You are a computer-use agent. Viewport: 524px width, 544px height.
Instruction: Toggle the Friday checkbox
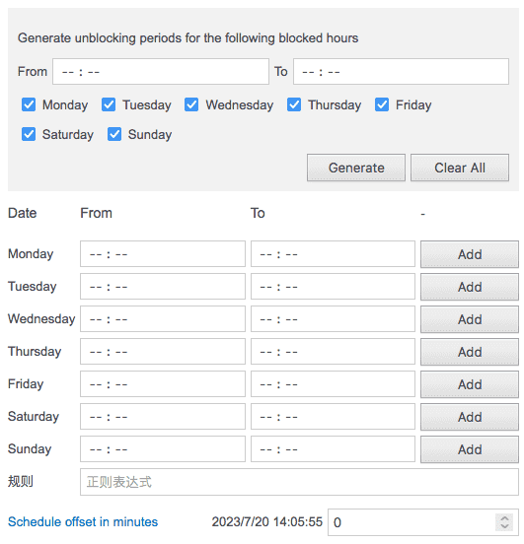click(x=382, y=104)
